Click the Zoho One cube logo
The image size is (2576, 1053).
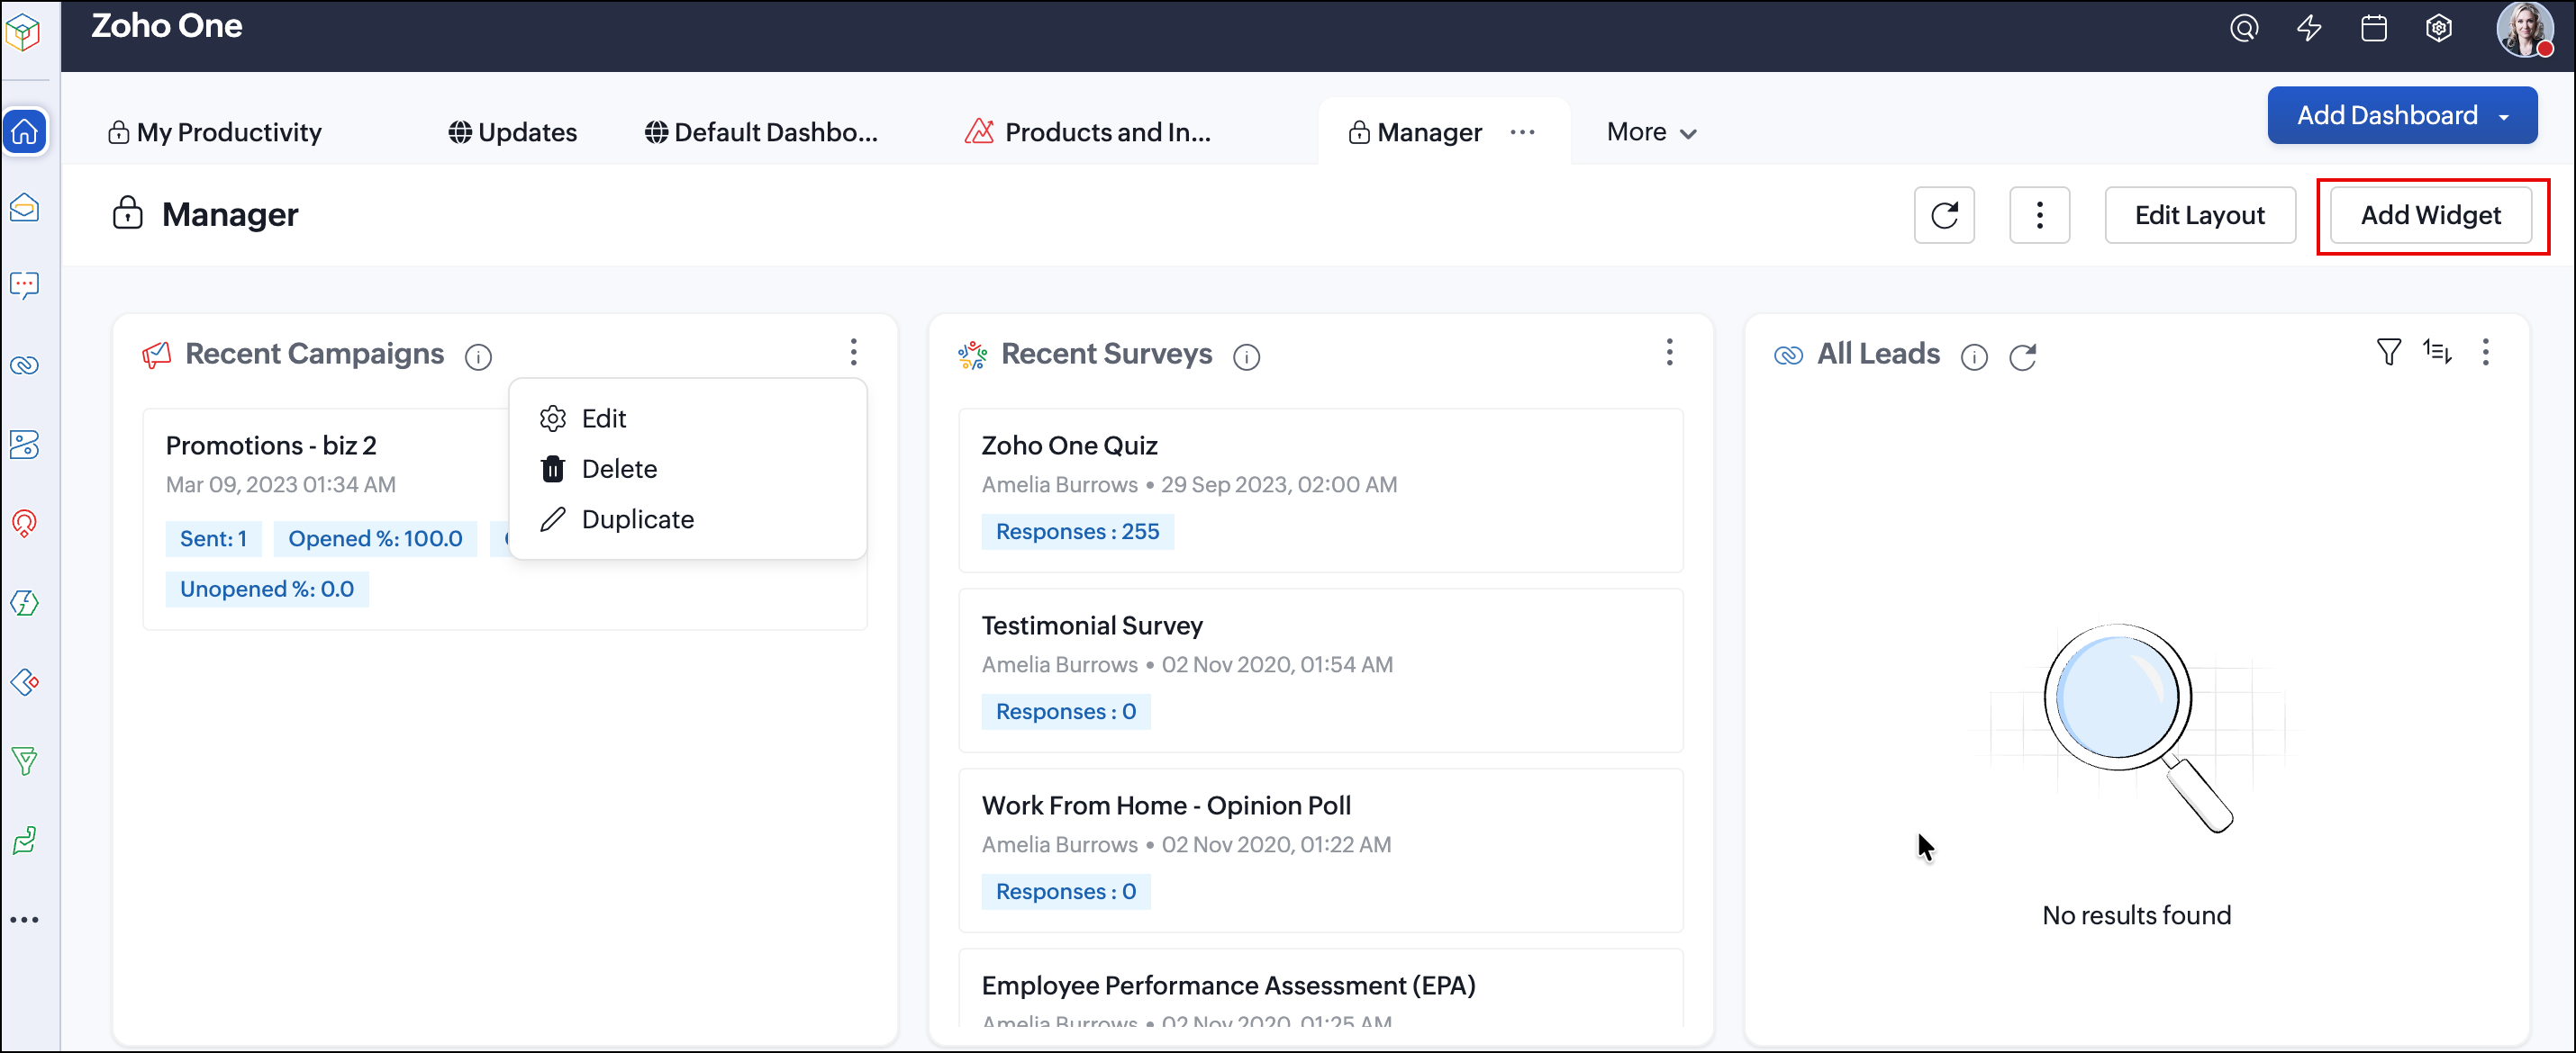23,32
